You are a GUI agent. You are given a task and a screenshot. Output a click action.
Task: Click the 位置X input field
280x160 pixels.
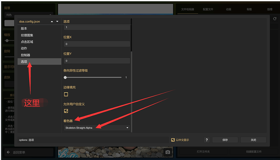click(x=97, y=44)
